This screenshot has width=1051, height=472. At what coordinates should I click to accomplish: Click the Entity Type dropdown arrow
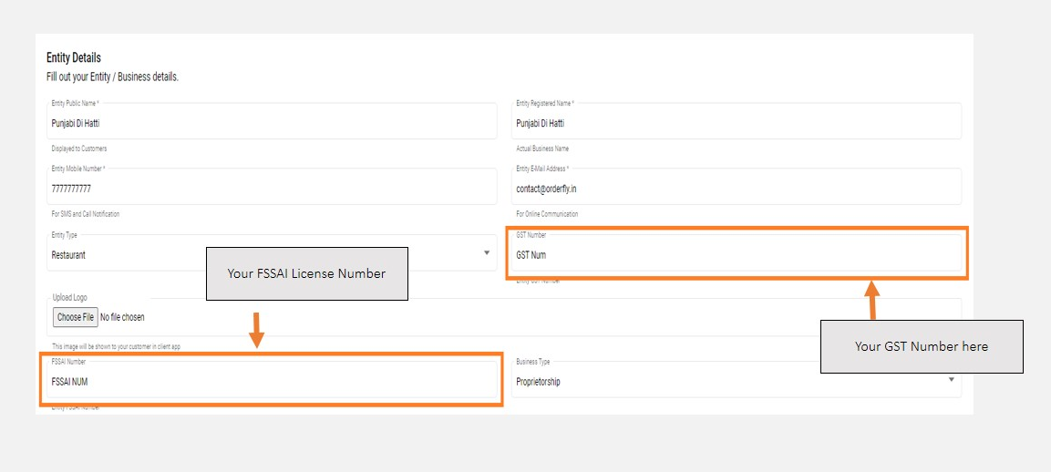coord(487,253)
